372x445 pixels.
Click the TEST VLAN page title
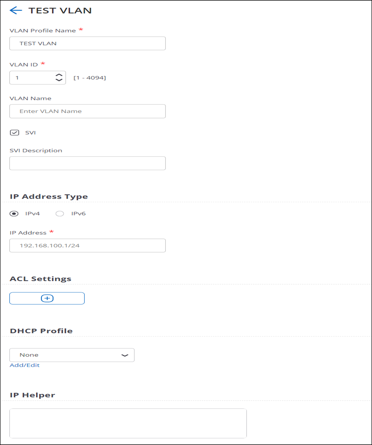tap(60, 11)
